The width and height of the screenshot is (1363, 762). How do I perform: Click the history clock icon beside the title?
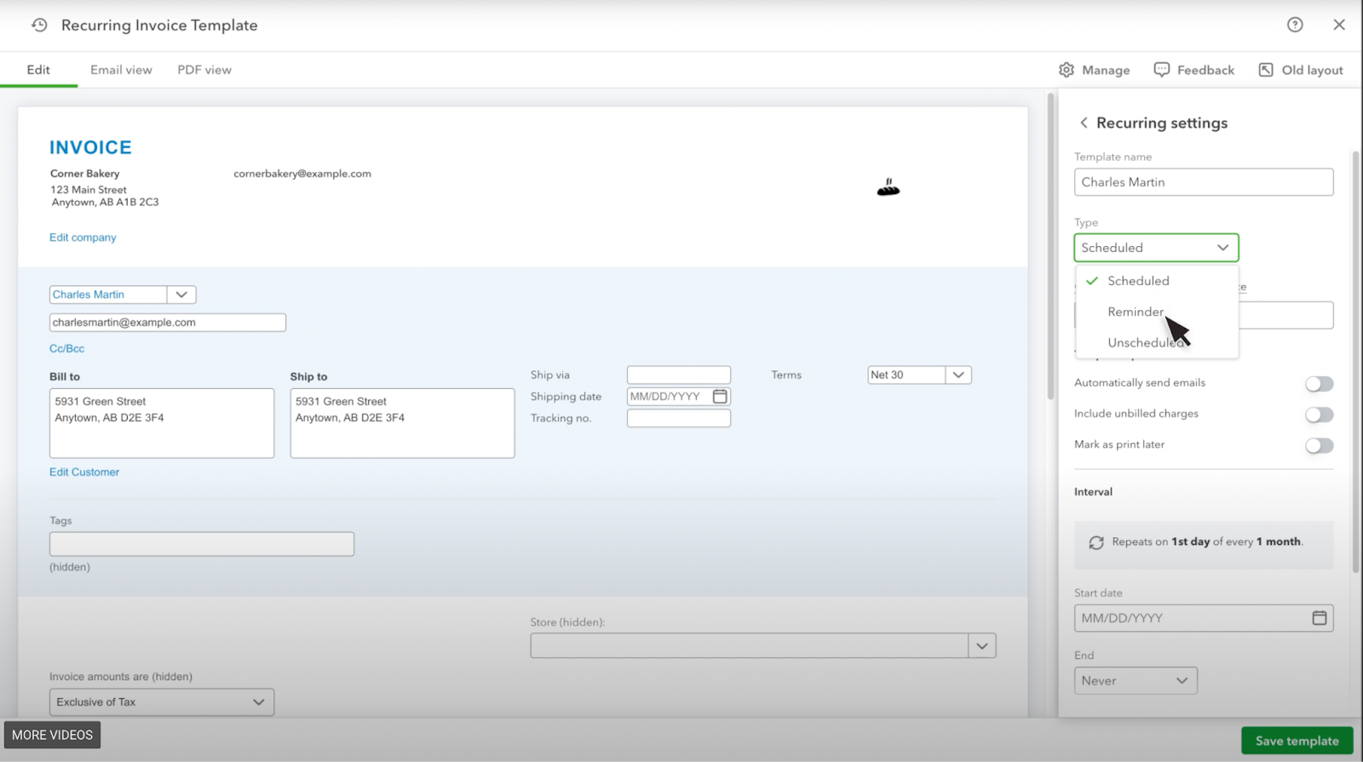coord(39,25)
